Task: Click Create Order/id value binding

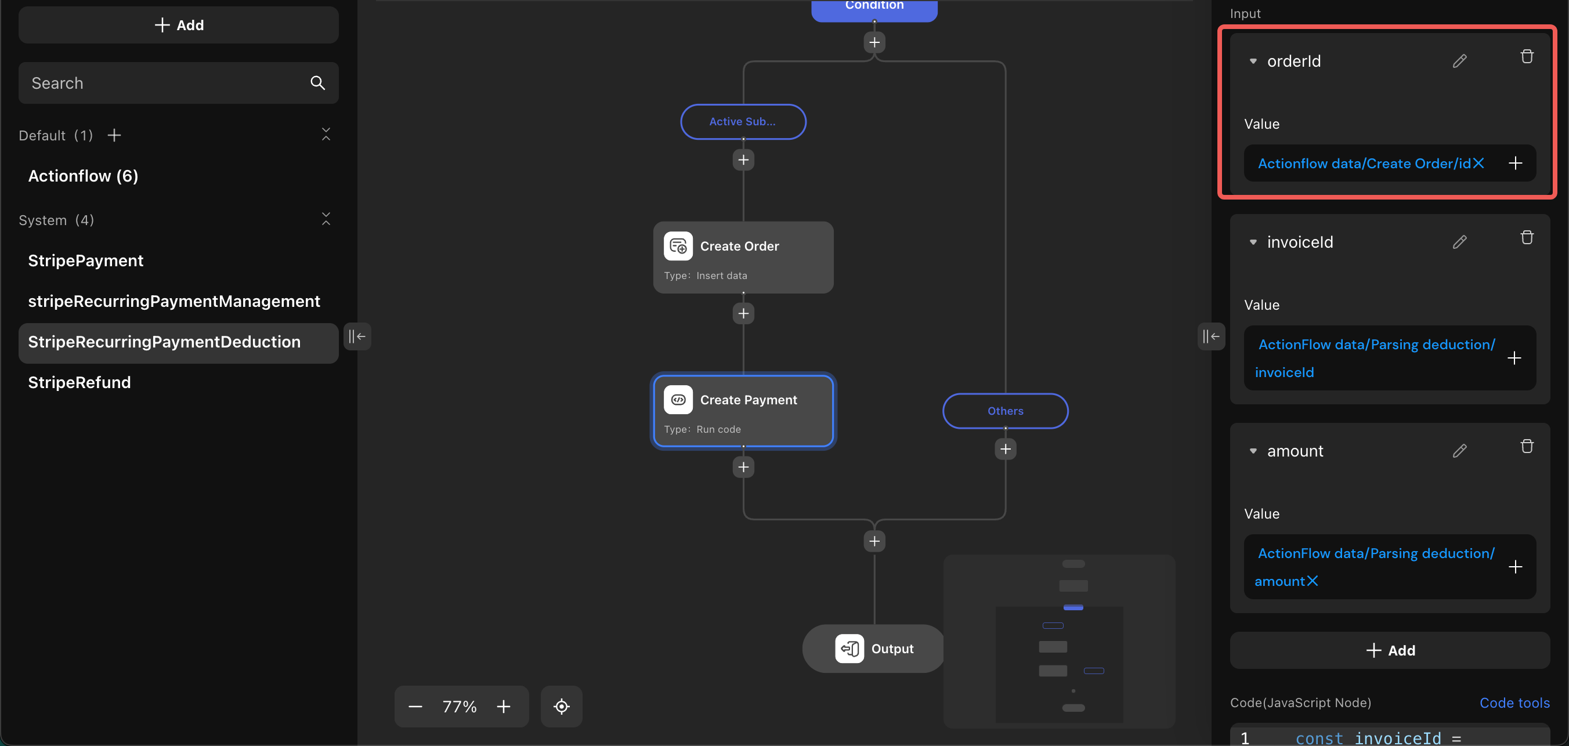Action: [x=1364, y=163]
